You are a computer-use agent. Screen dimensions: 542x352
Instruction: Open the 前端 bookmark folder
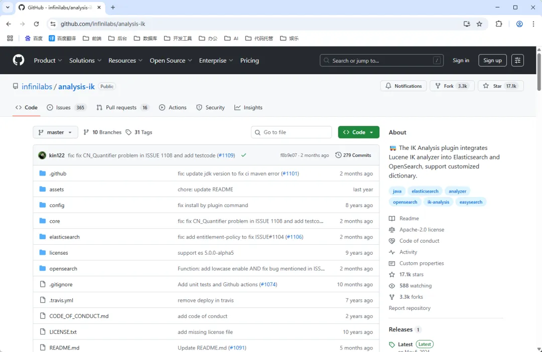[92, 38]
